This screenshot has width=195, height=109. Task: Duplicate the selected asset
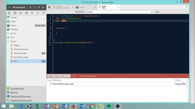(27, 13)
